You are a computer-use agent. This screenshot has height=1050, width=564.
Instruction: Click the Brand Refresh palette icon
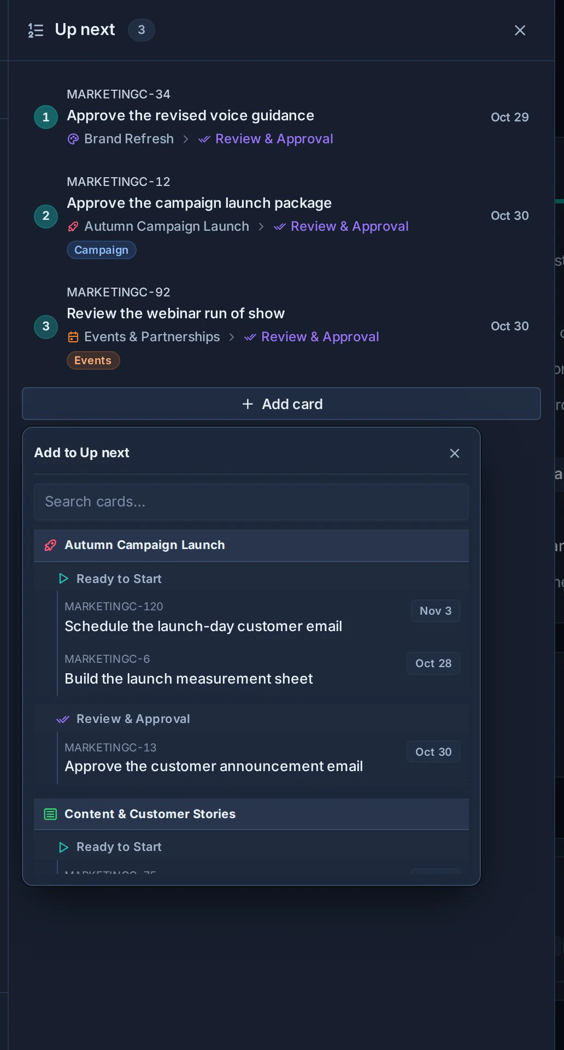tap(73, 139)
